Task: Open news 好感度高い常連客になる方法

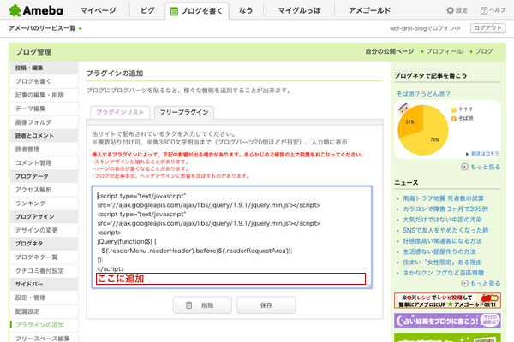Action: [442, 241]
